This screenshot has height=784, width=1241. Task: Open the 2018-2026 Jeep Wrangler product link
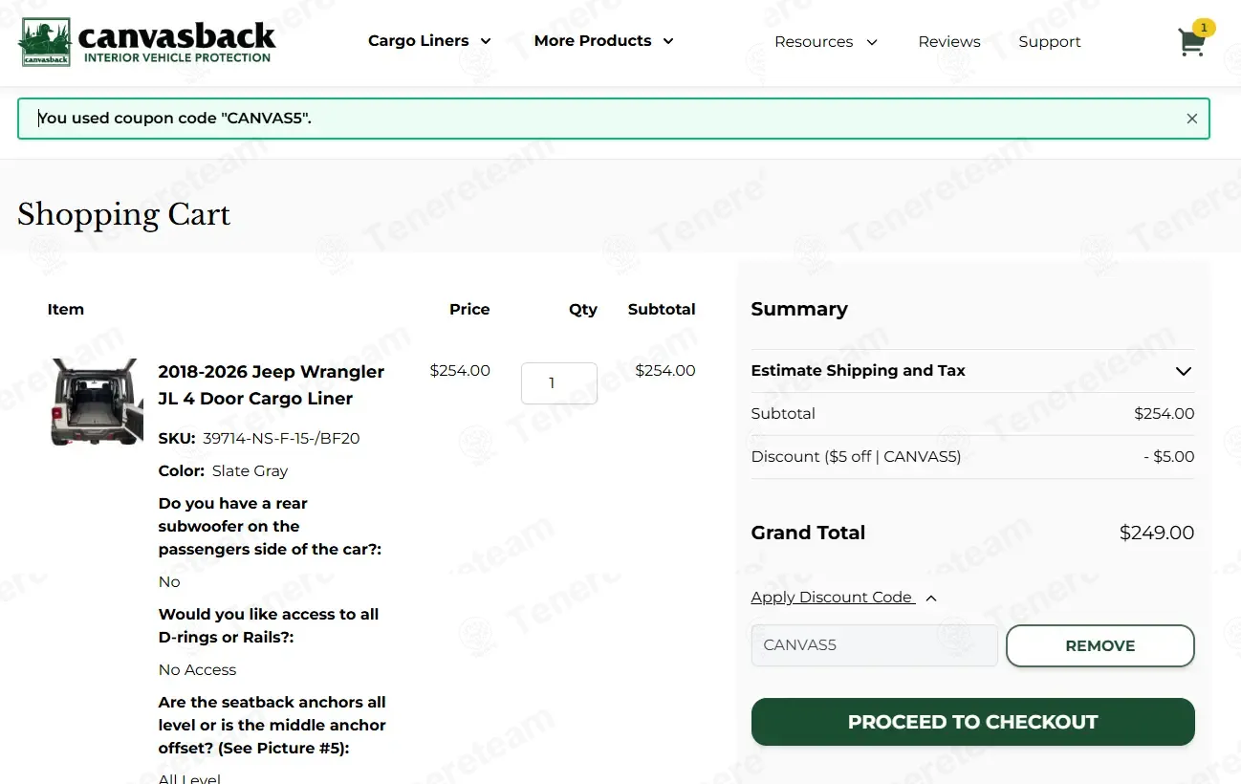click(272, 385)
